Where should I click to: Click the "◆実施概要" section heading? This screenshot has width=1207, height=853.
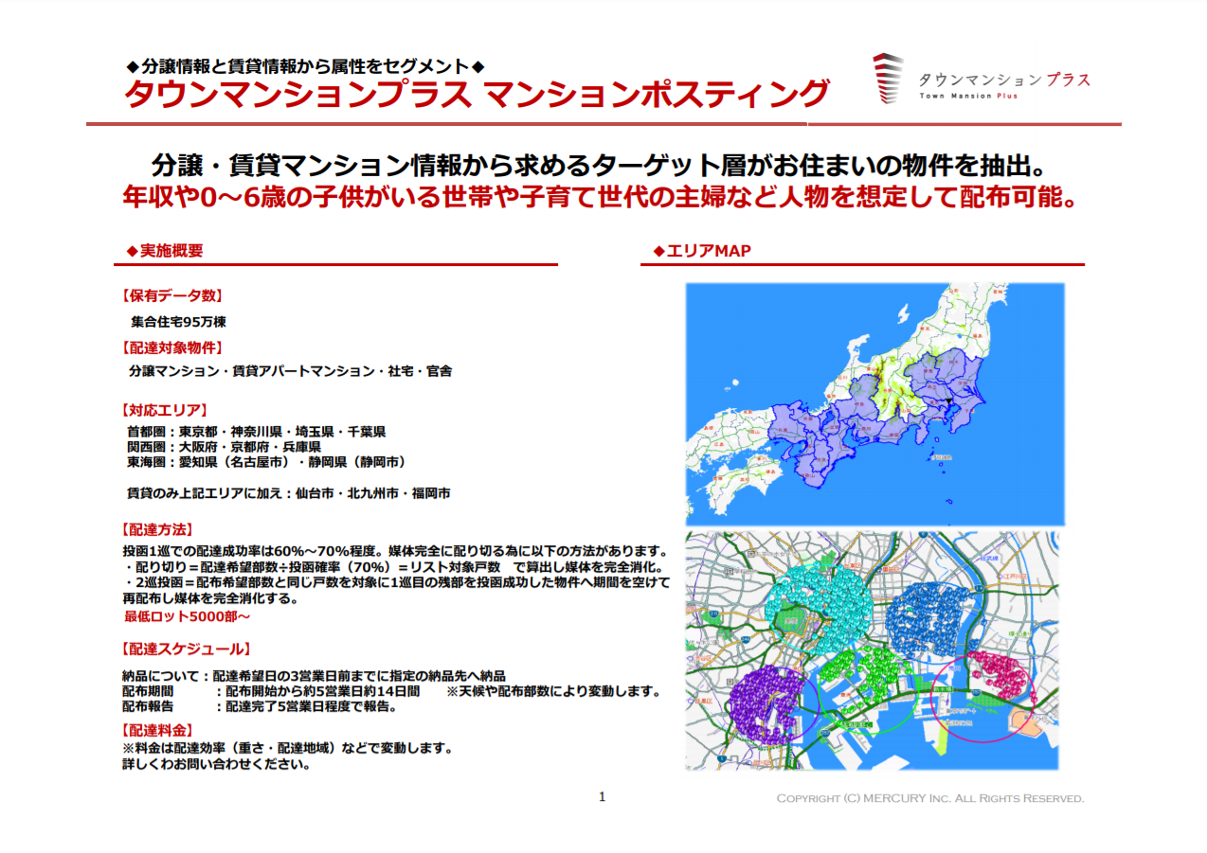pos(165,251)
